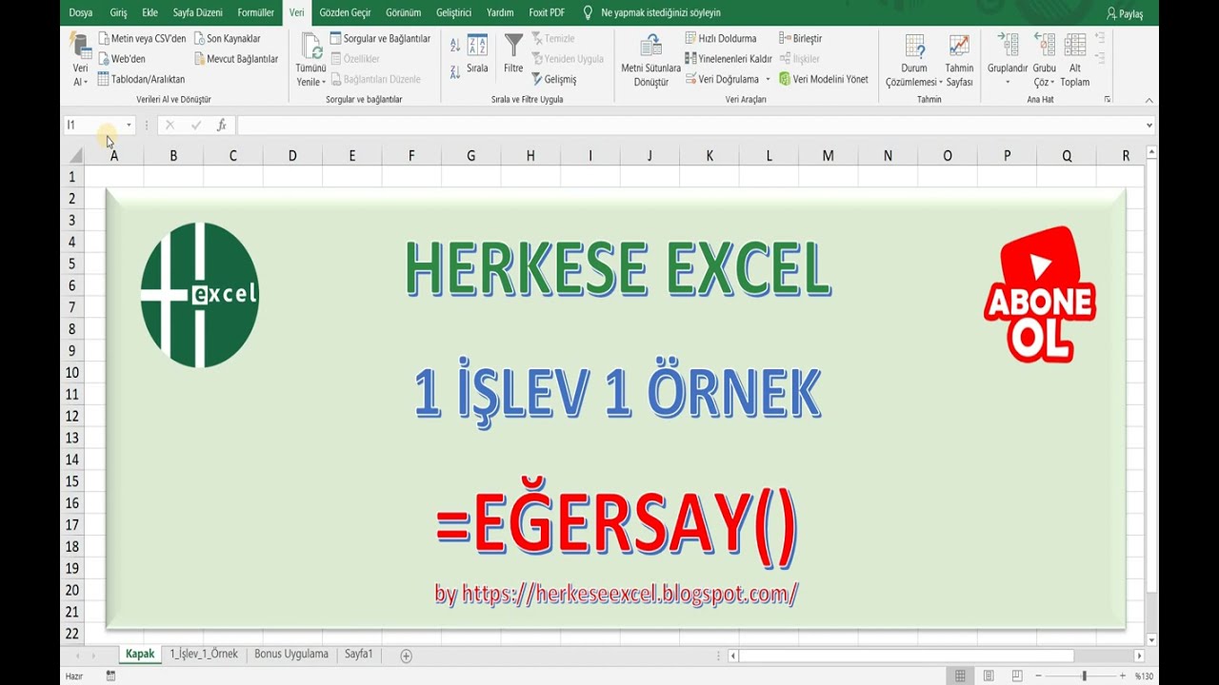The image size is (1219, 685).
Task: Zoom out with the minus button
Action: pos(1039,675)
